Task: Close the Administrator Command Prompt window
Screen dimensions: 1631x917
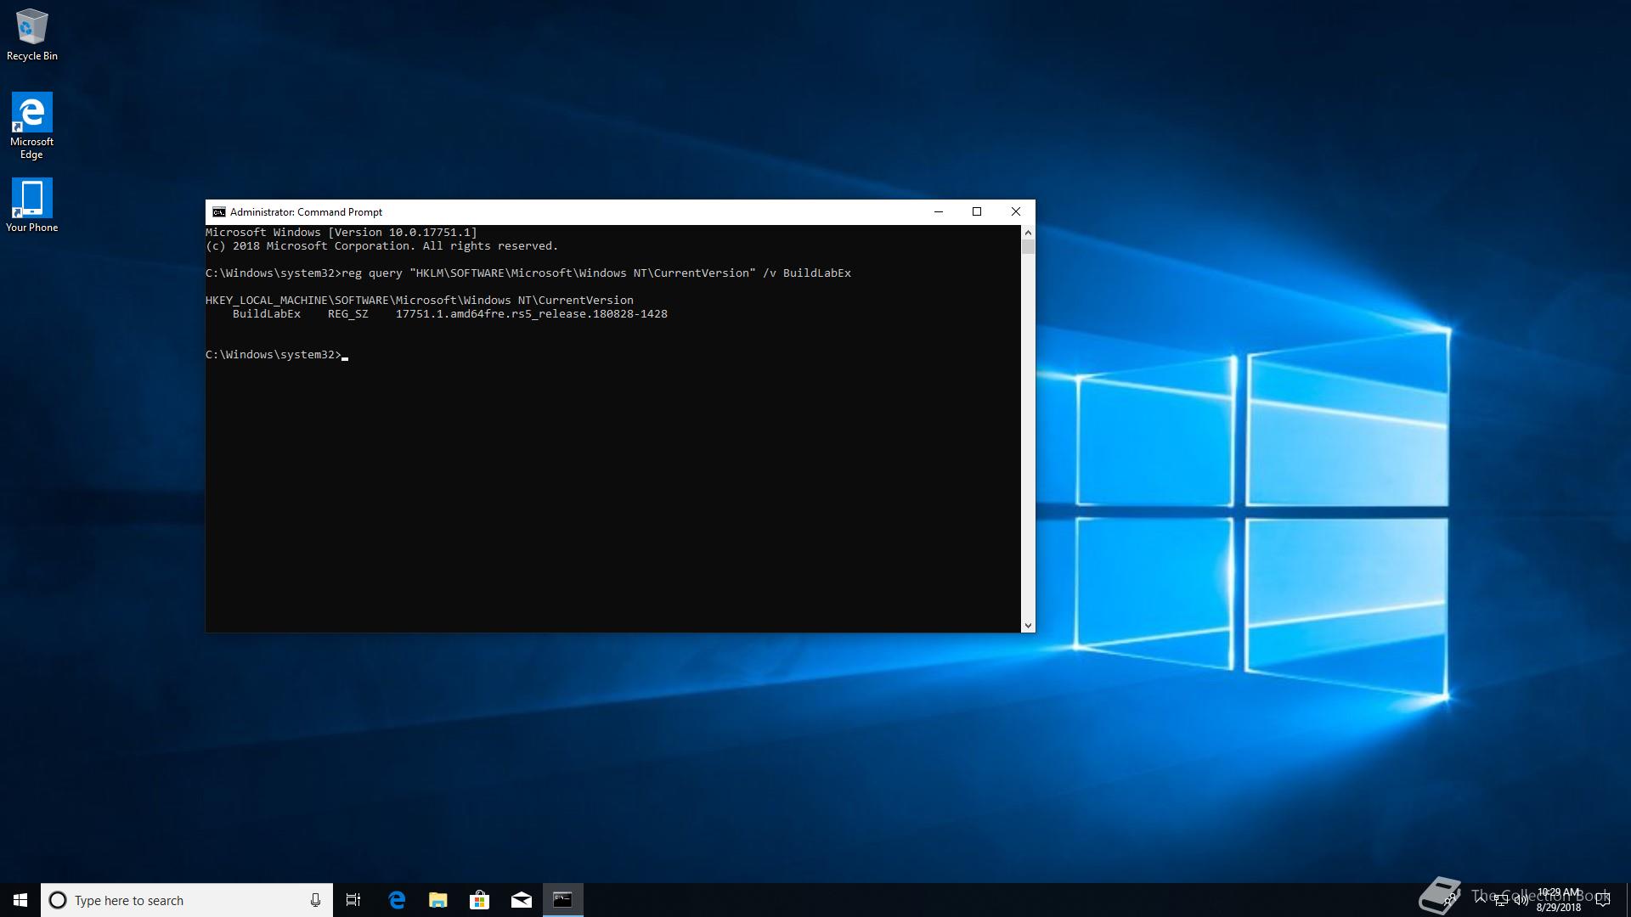Action: [1015, 212]
